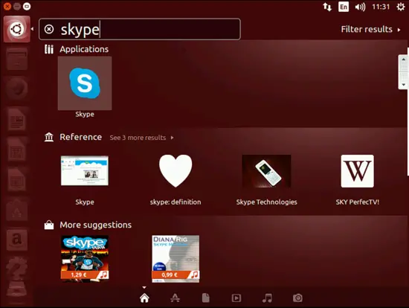Launch the Skype application icon
The height and width of the screenshot is (308, 409).
(85, 83)
